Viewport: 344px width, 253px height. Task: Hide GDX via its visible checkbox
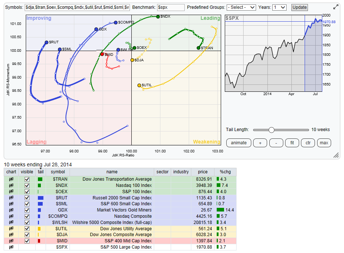click(x=27, y=210)
